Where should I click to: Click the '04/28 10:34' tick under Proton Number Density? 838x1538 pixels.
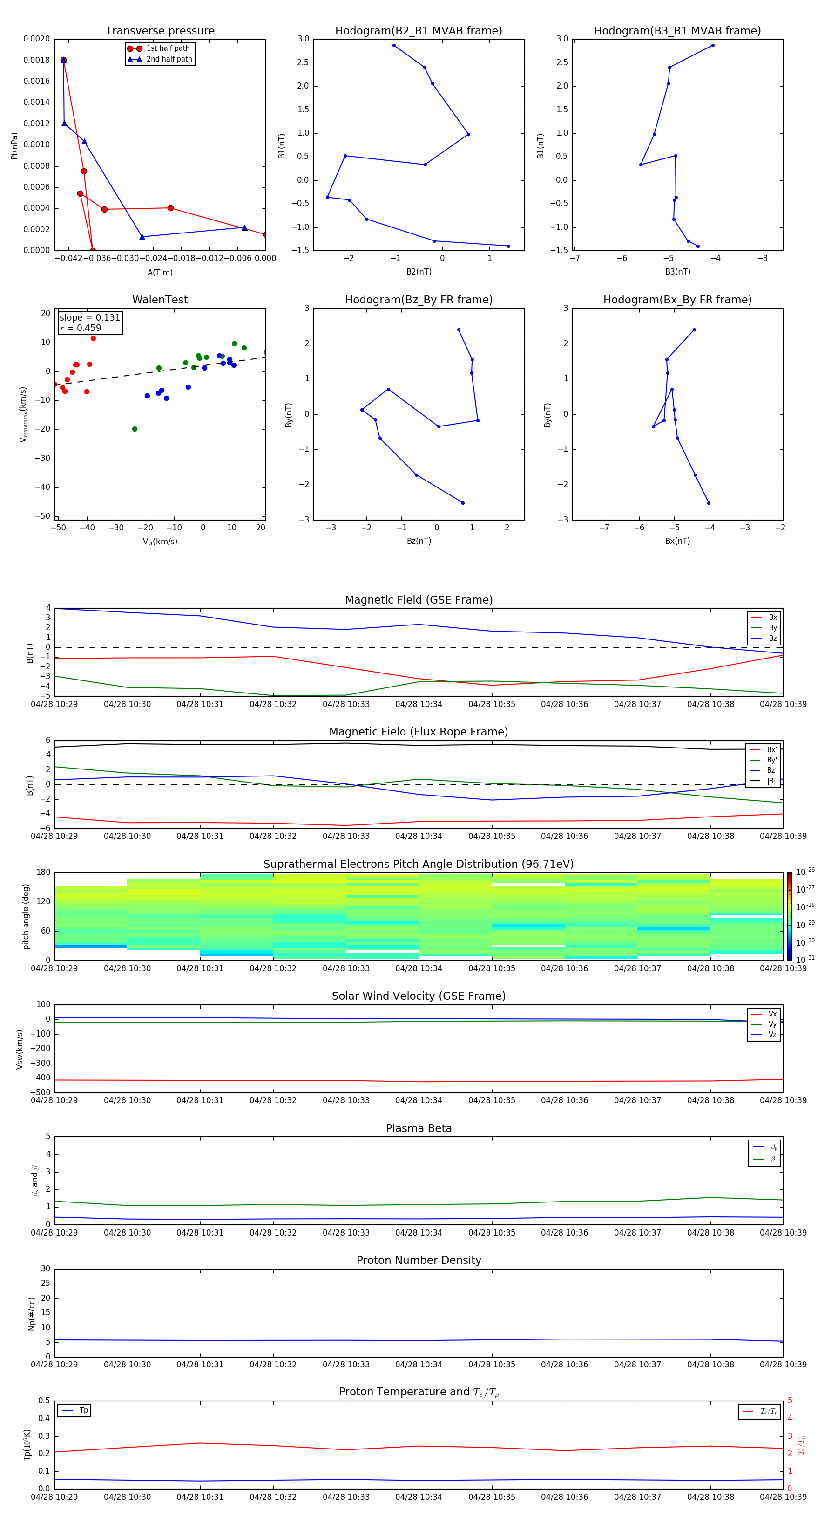pyautogui.click(x=419, y=1364)
